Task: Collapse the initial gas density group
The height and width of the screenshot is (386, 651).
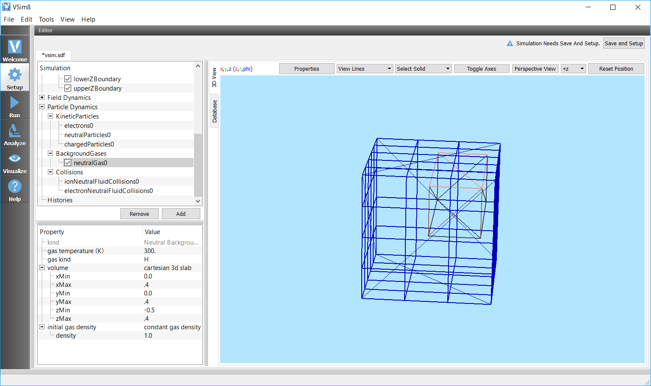Action: (x=42, y=327)
